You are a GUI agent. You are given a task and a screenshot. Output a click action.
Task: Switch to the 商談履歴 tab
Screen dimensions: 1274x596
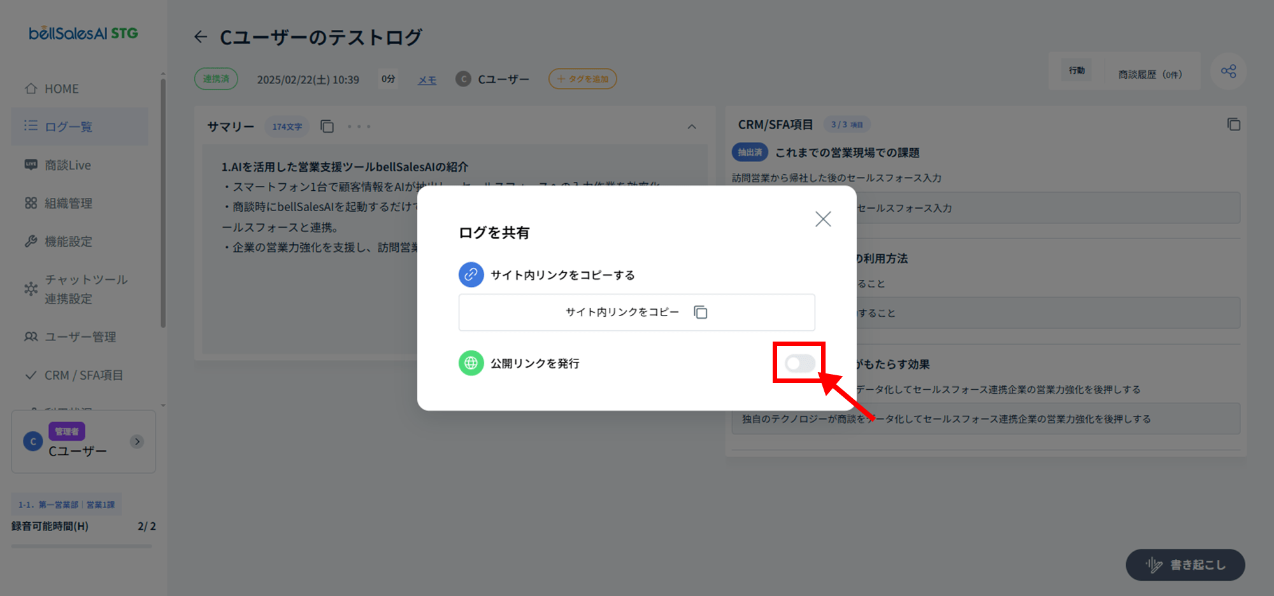1150,74
